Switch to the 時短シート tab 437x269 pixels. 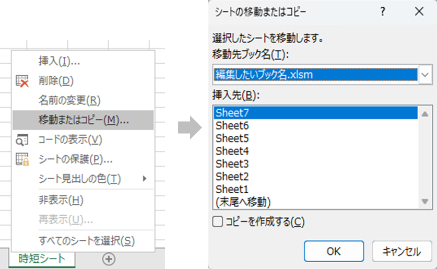pos(42,259)
